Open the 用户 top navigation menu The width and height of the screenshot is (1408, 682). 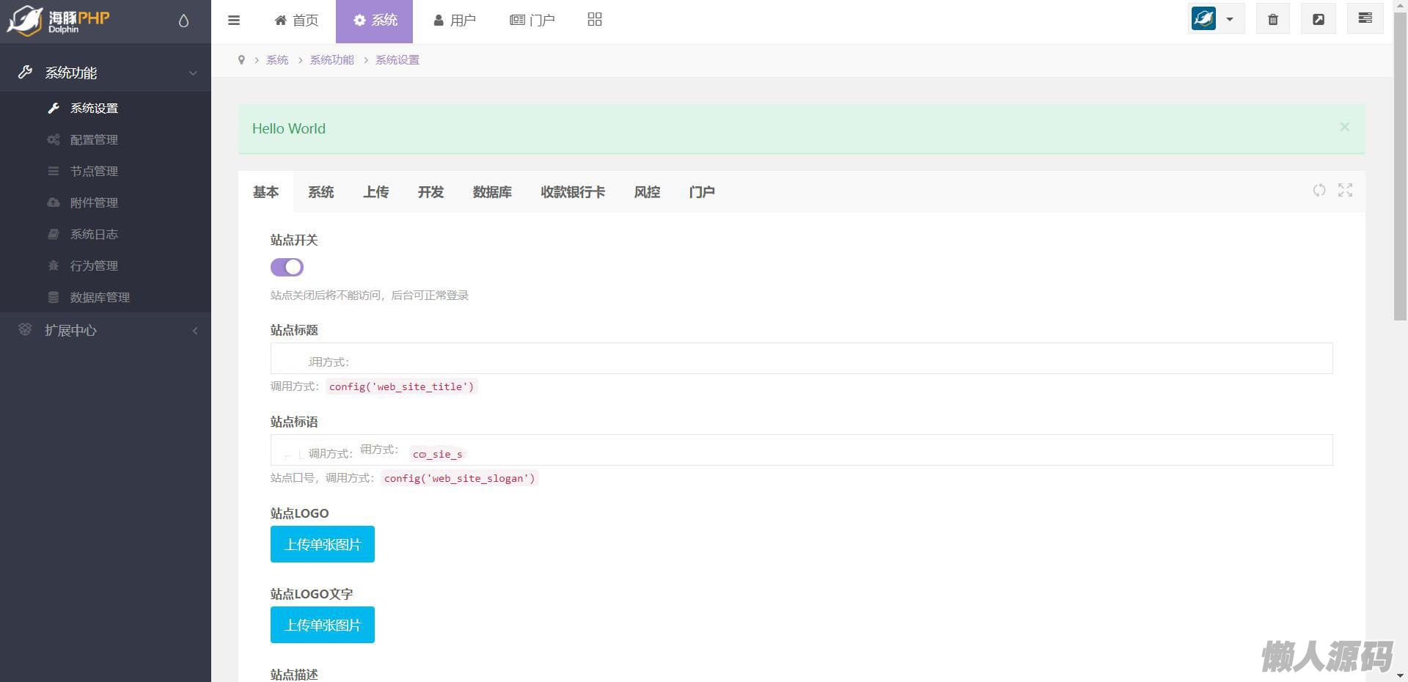(x=455, y=21)
